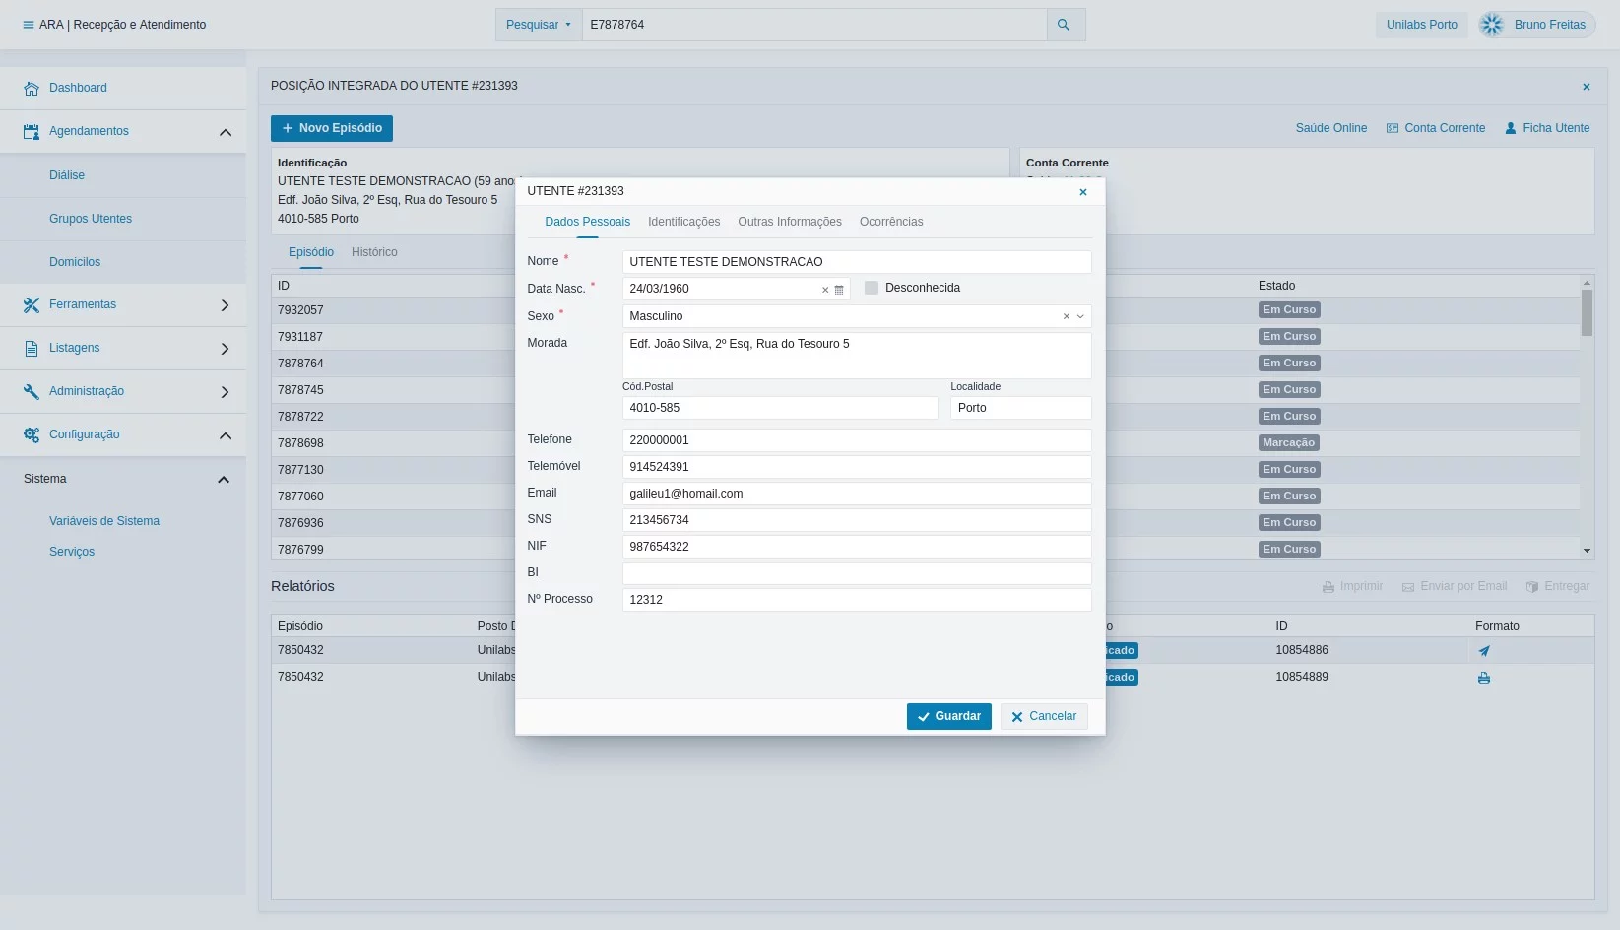Click the print icon for report 10854889
Screen dimensions: 1620x930
click(x=1484, y=678)
